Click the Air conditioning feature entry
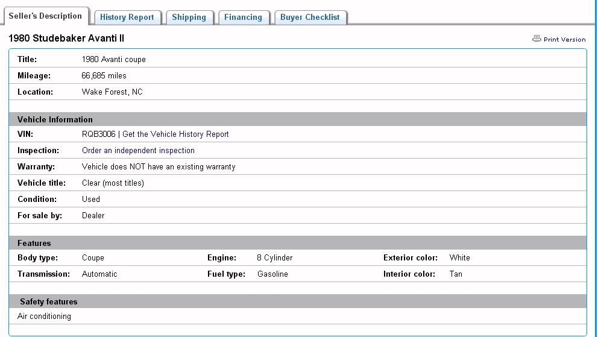Image resolution: width=598 pixels, height=337 pixels. [44, 317]
